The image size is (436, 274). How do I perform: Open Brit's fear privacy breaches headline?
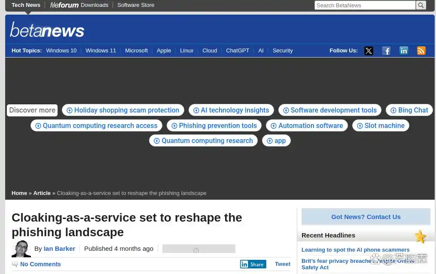[358, 264]
